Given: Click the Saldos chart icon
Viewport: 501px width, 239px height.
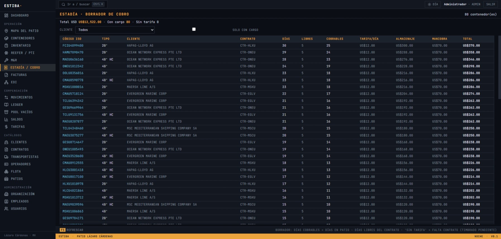Looking at the screenshot, I should point(6,119).
